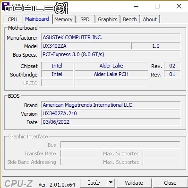
Task: Click the Bus Specs PCI-Express 3.0 field
Action: pos(111,54)
